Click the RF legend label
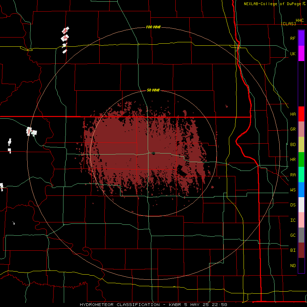The height and width of the screenshot is (307, 307). (x=293, y=38)
